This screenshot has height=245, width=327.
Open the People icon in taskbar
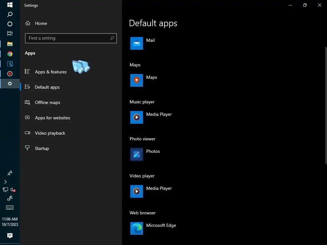pos(10,173)
